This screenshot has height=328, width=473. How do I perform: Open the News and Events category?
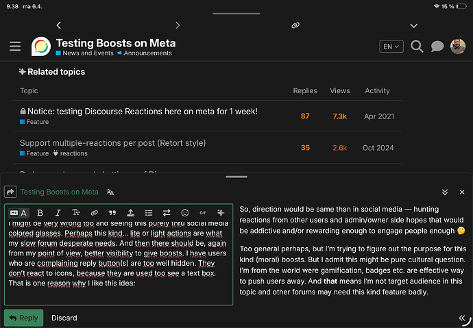click(85, 53)
